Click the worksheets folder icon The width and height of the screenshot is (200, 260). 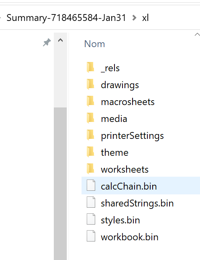(90, 169)
